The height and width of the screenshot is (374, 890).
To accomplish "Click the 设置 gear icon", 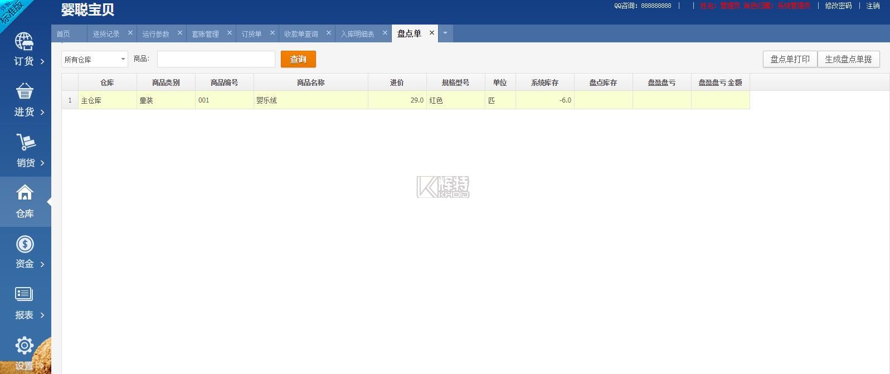I will [x=24, y=346].
